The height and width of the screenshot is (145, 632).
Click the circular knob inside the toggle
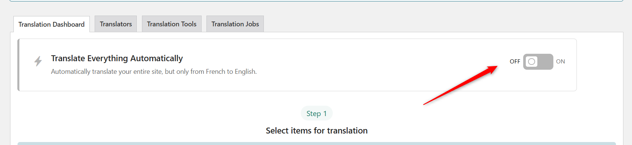[532, 62]
